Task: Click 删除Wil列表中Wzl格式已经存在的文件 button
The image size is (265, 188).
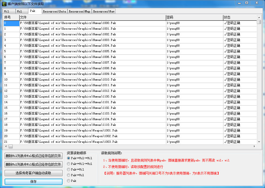Action: click(33, 156)
